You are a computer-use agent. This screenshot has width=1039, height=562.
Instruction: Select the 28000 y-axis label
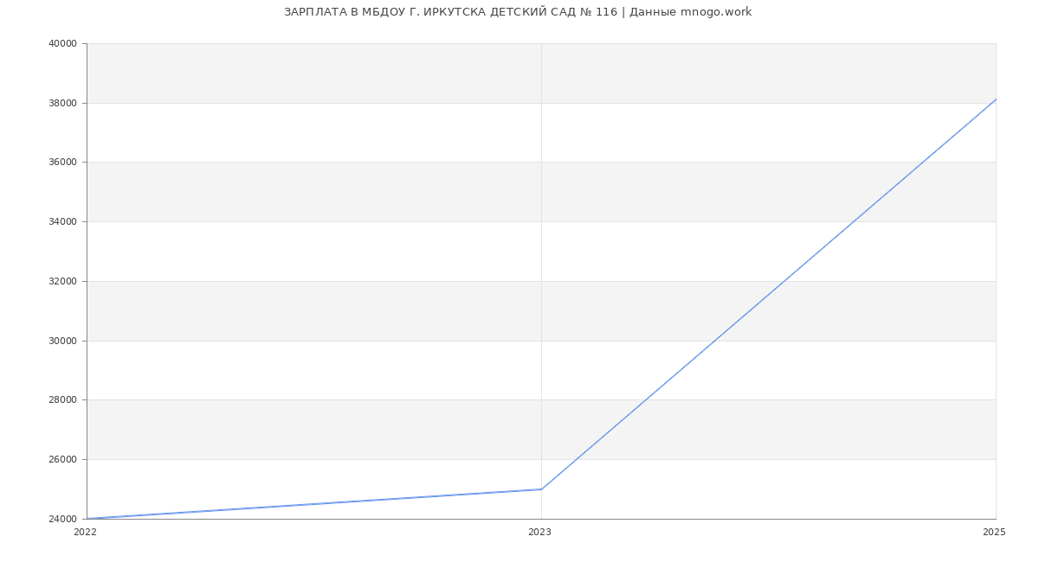pos(64,400)
